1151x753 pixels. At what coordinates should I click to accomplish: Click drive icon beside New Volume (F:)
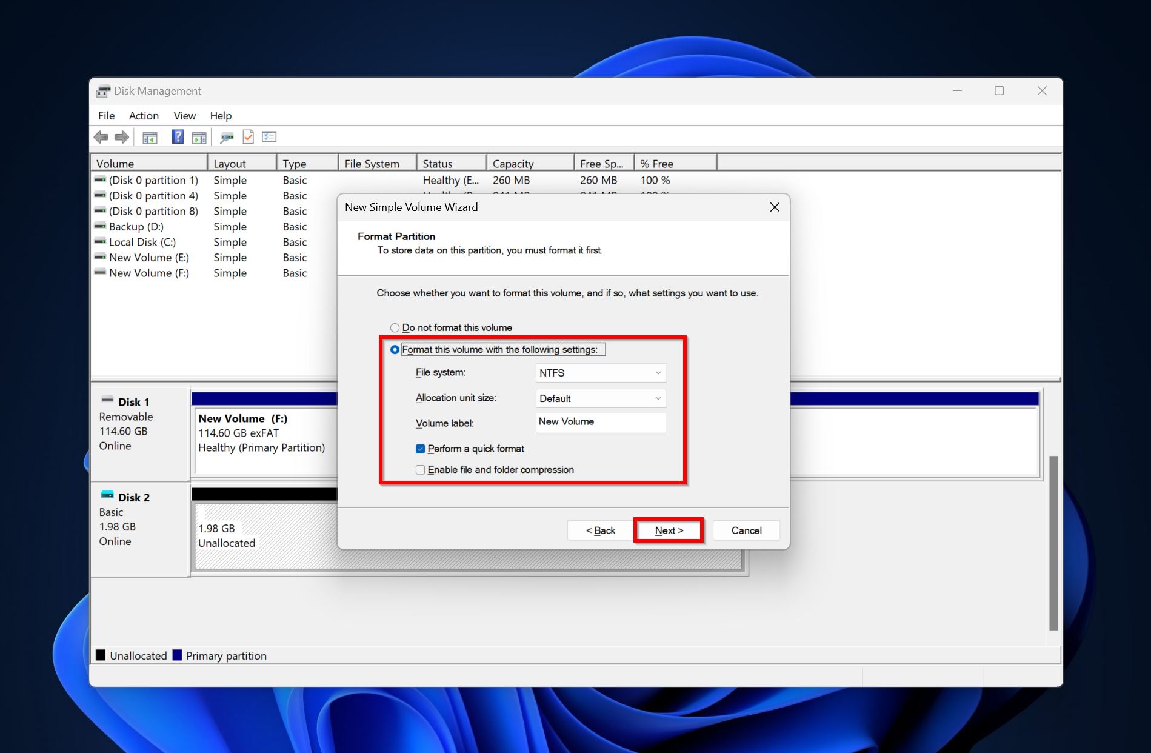tap(100, 273)
